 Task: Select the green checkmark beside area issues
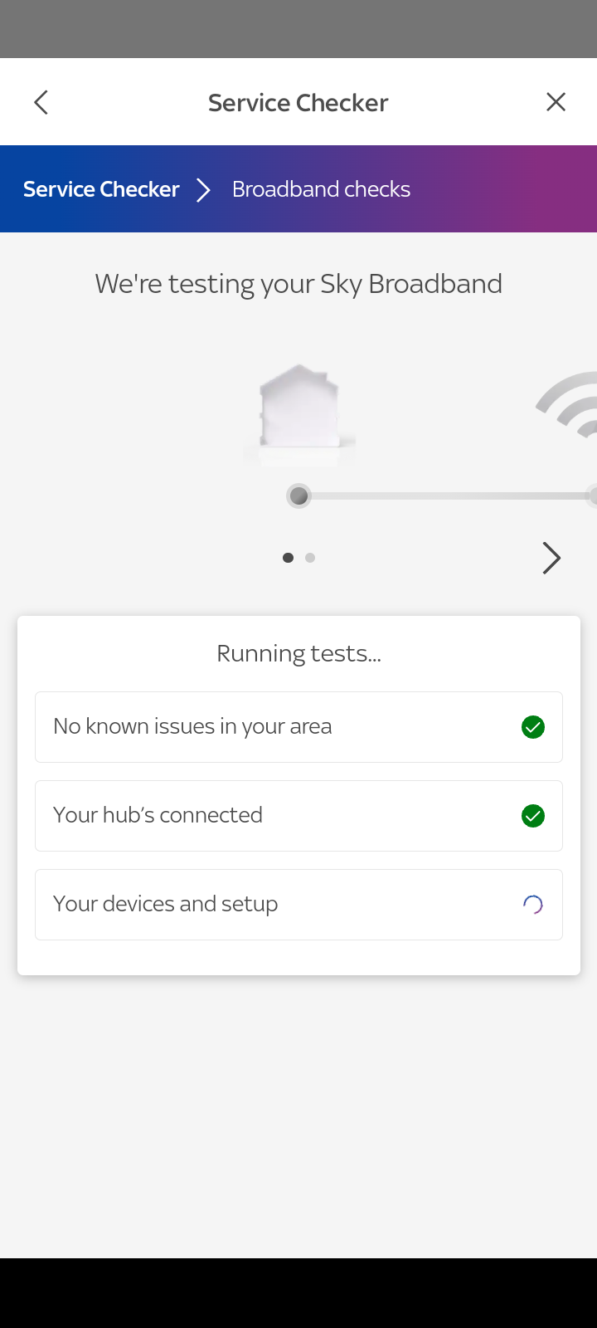533,726
